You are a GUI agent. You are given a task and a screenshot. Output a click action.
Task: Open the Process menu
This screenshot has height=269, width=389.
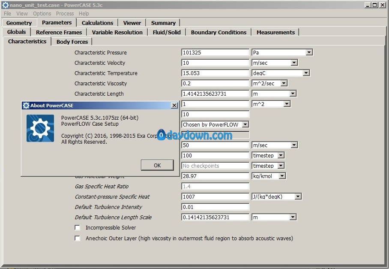[65, 13]
